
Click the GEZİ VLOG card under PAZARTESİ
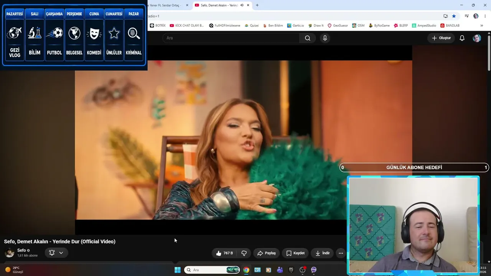tap(15, 40)
